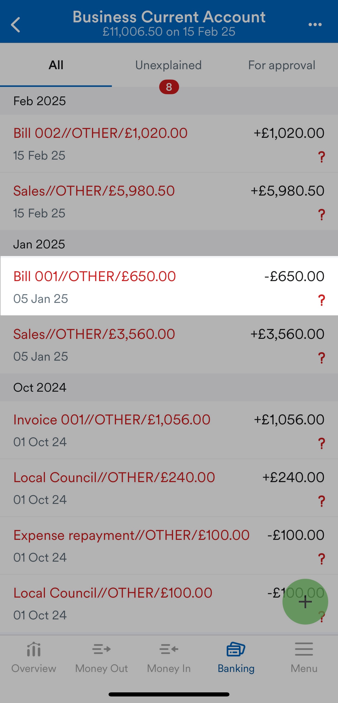The image size is (338, 703).
Task: Open Invoice 001//OTHER/£1,056.00 transaction
Action: pos(169,430)
